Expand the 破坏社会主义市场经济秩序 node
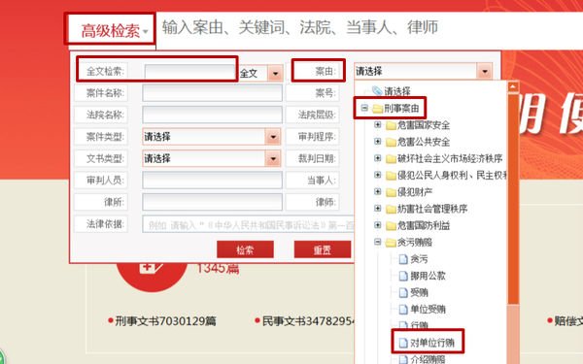This screenshot has height=364, width=583. pos(377,158)
